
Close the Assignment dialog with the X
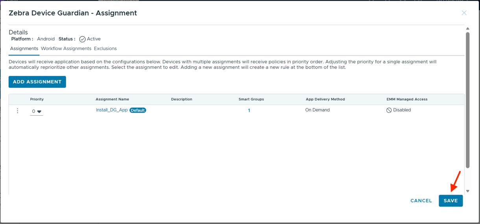point(464,13)
